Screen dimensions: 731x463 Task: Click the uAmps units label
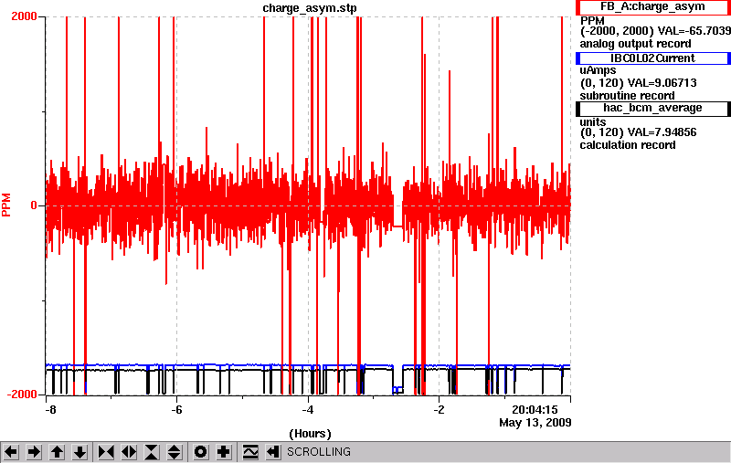(598, 70)
